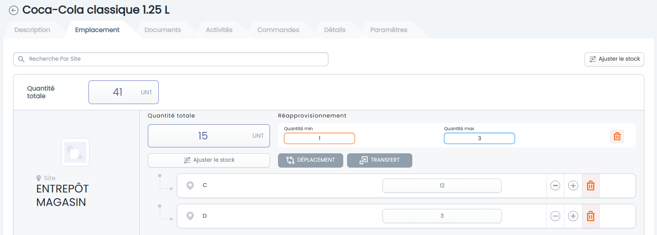Delete location D row
The height and width of the screenshot is (235, 657).
(x=591, y=216)
